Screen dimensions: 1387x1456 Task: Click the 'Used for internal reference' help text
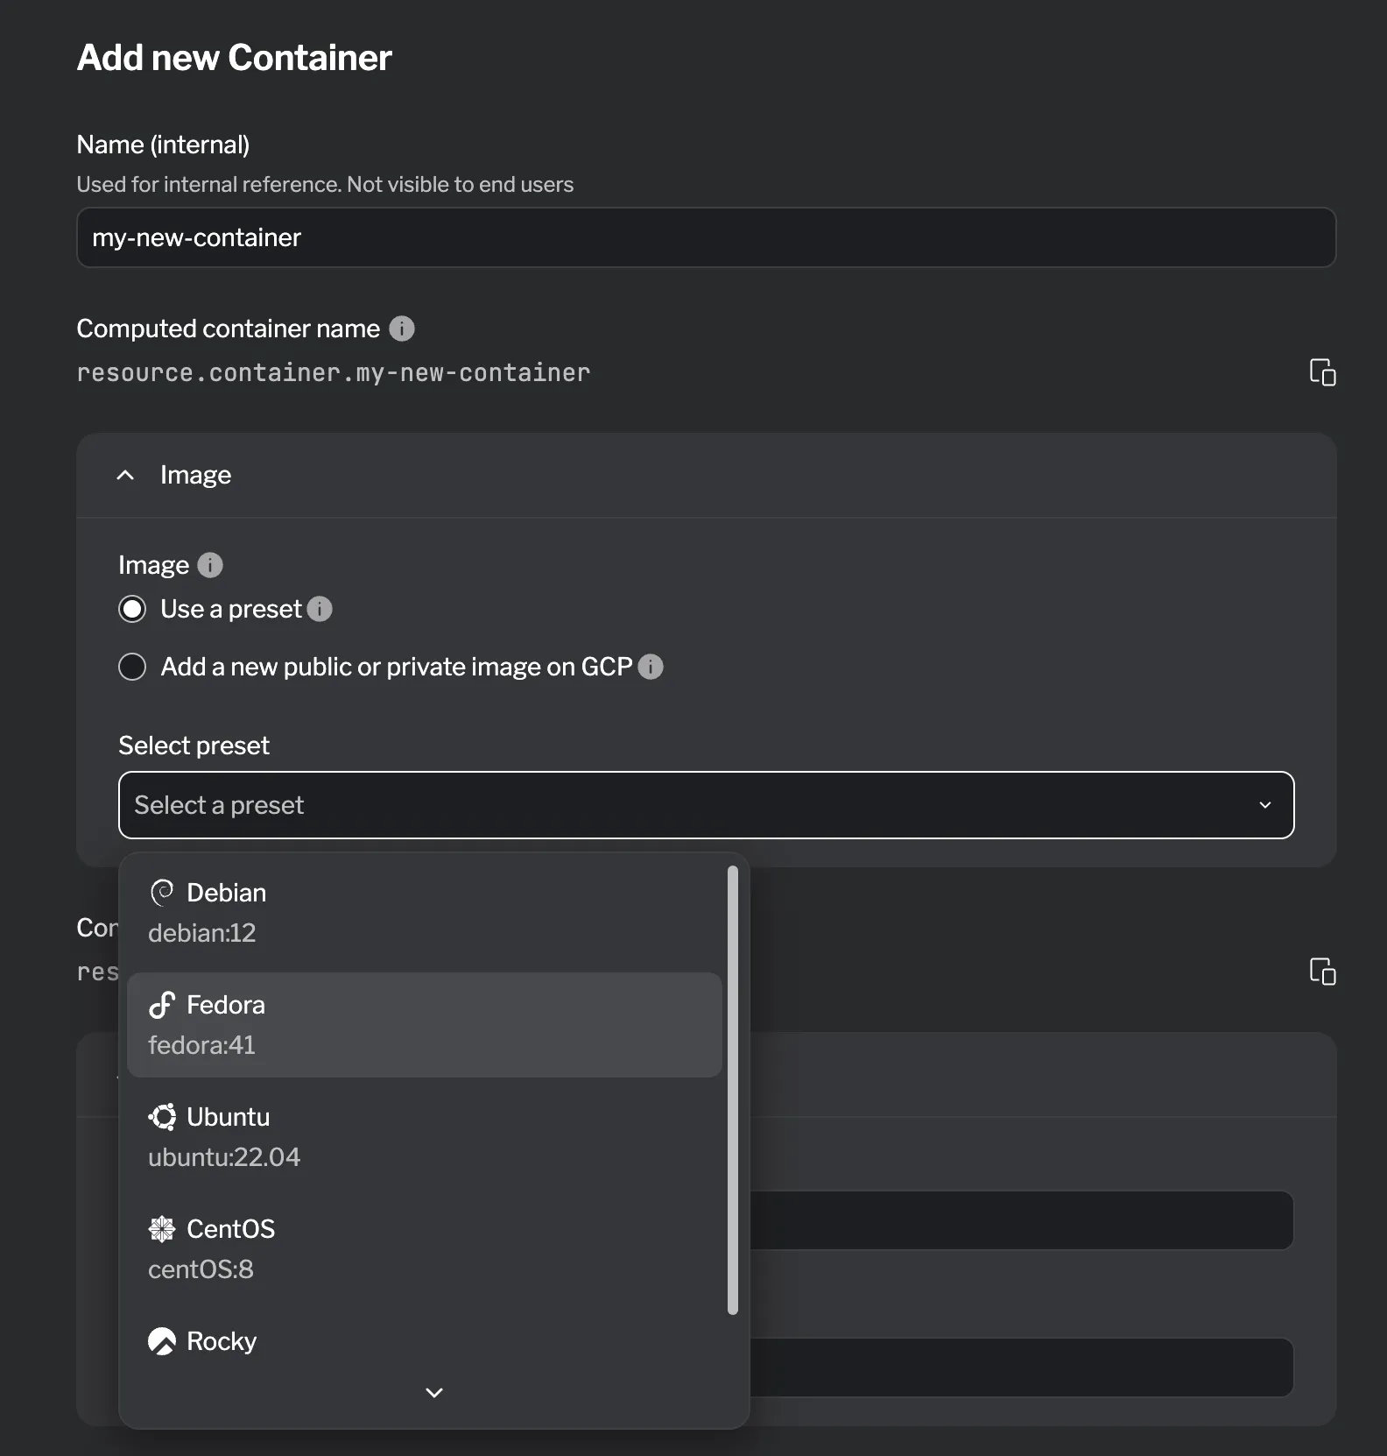pyautogui.click(x=325, y=185)
